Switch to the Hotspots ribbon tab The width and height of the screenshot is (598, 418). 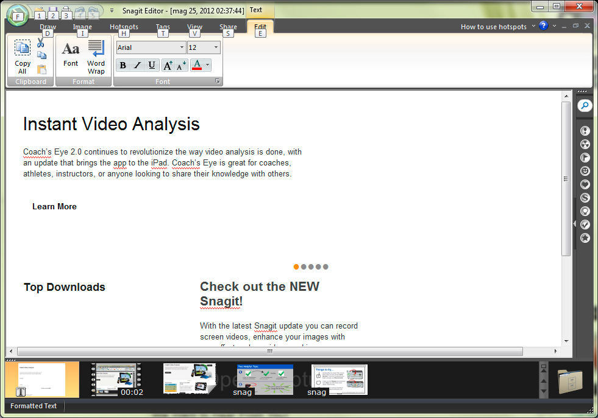click(124, 27)
